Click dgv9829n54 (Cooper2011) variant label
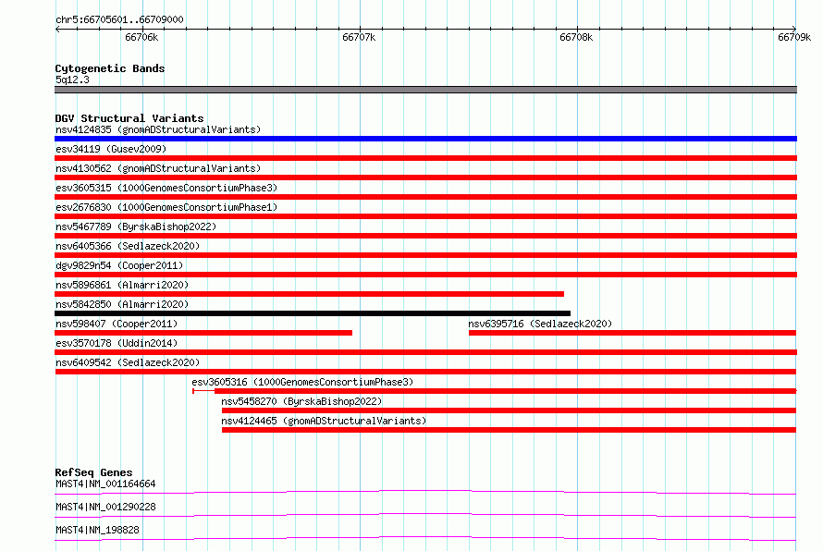 tap(119, 265)
